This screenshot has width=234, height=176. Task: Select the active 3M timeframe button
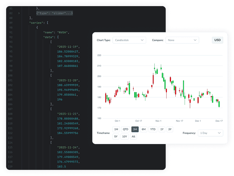[135, 129]
